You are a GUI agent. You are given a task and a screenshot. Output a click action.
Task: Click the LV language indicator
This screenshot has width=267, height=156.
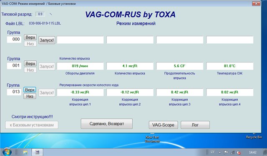212,151
